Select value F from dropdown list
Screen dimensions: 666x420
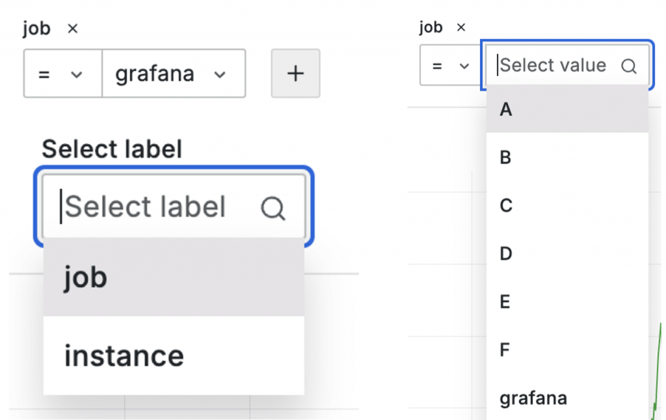(567, 350)
